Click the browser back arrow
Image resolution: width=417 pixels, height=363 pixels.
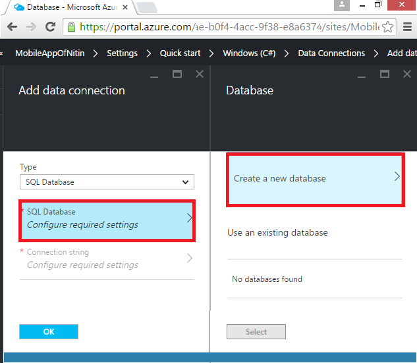click(x=12, y=27)
